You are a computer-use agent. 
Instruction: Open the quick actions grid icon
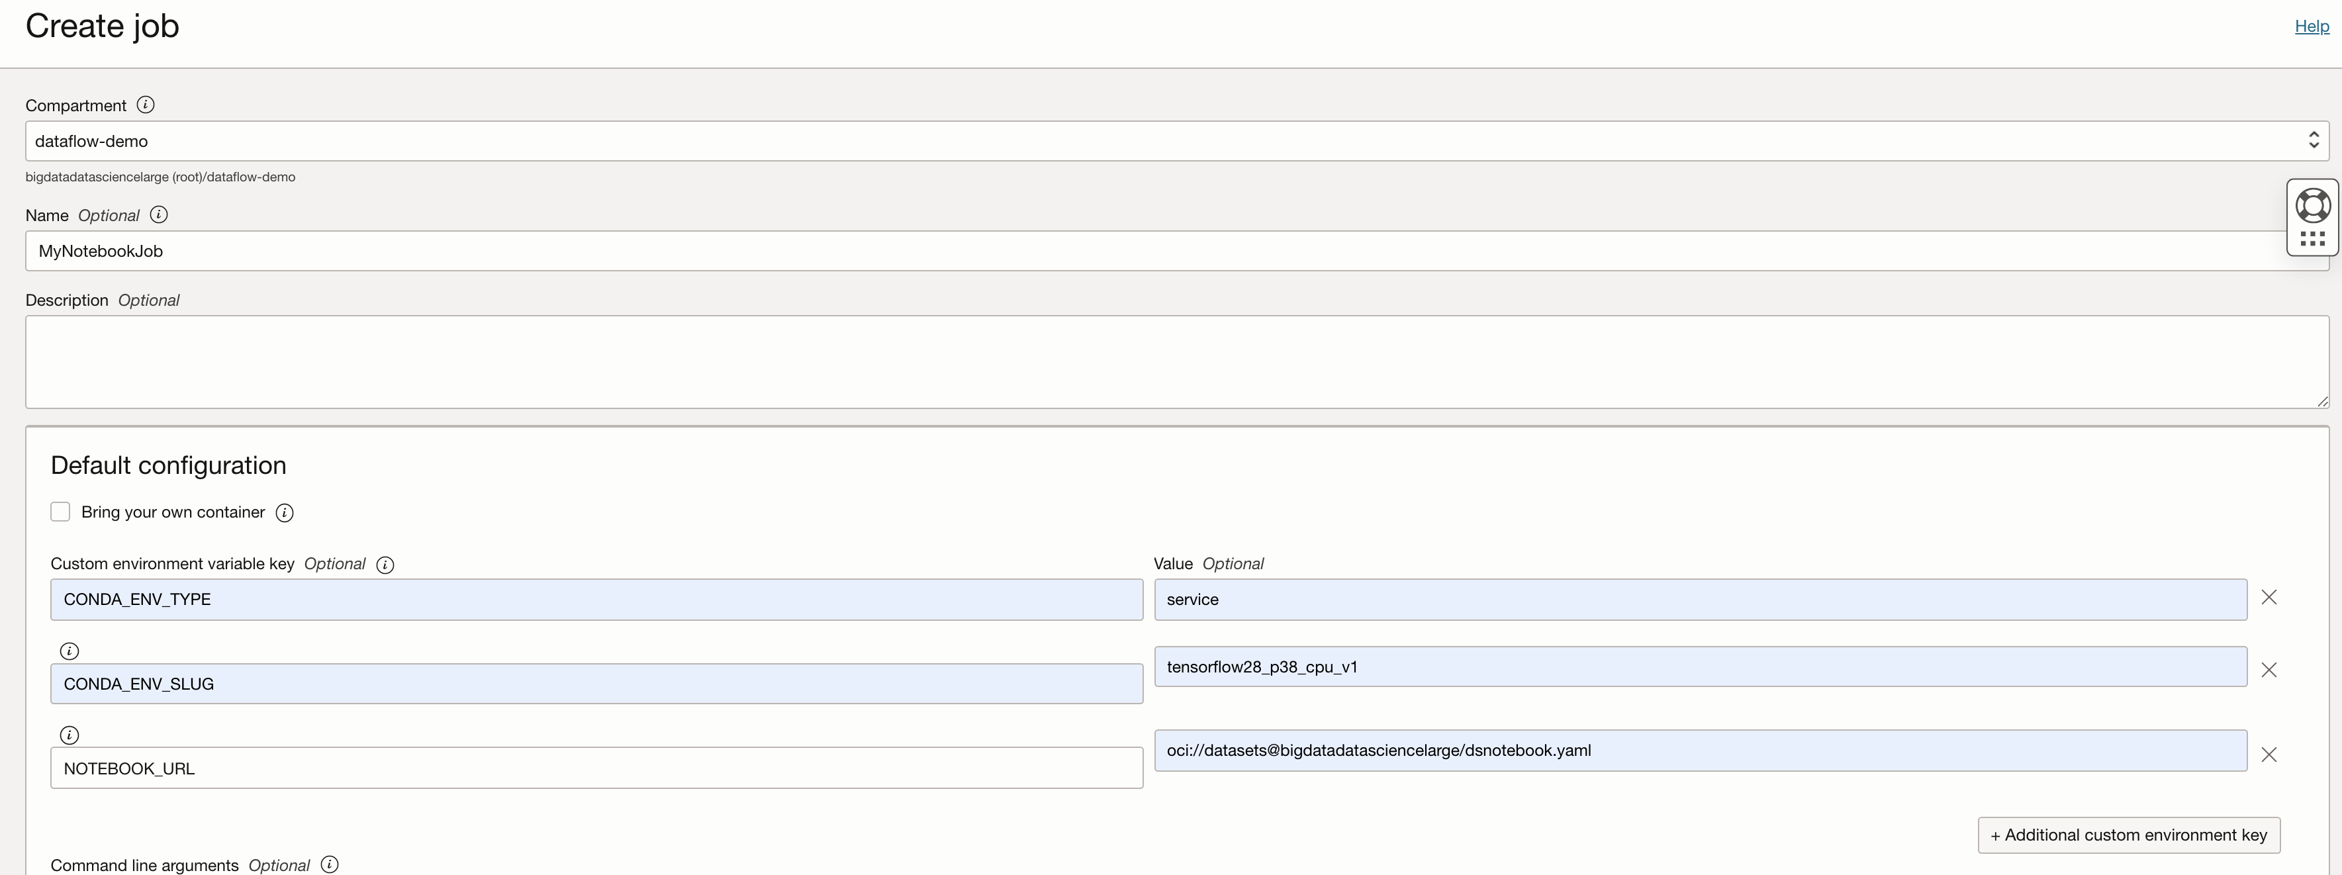pyautogui.click(x=2314, y=239)
